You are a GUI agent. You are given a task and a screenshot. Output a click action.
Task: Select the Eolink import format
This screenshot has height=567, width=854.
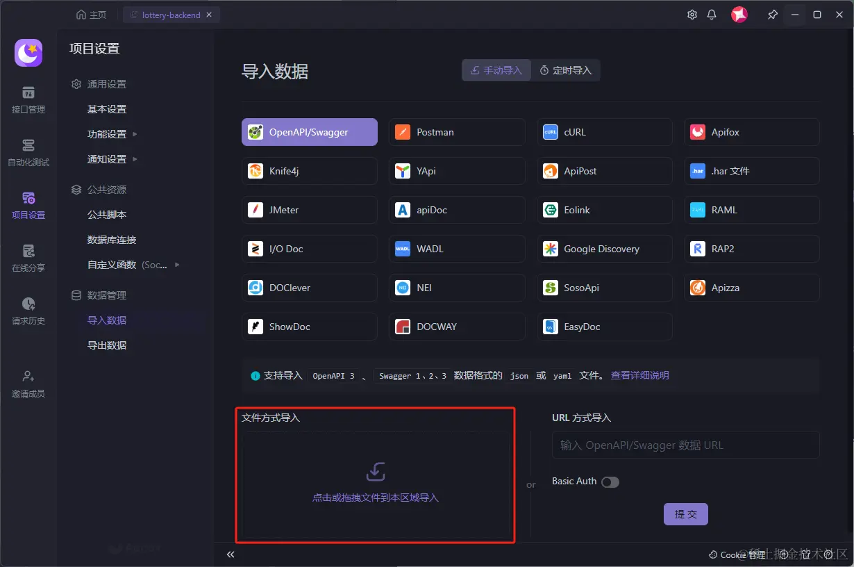605,210
